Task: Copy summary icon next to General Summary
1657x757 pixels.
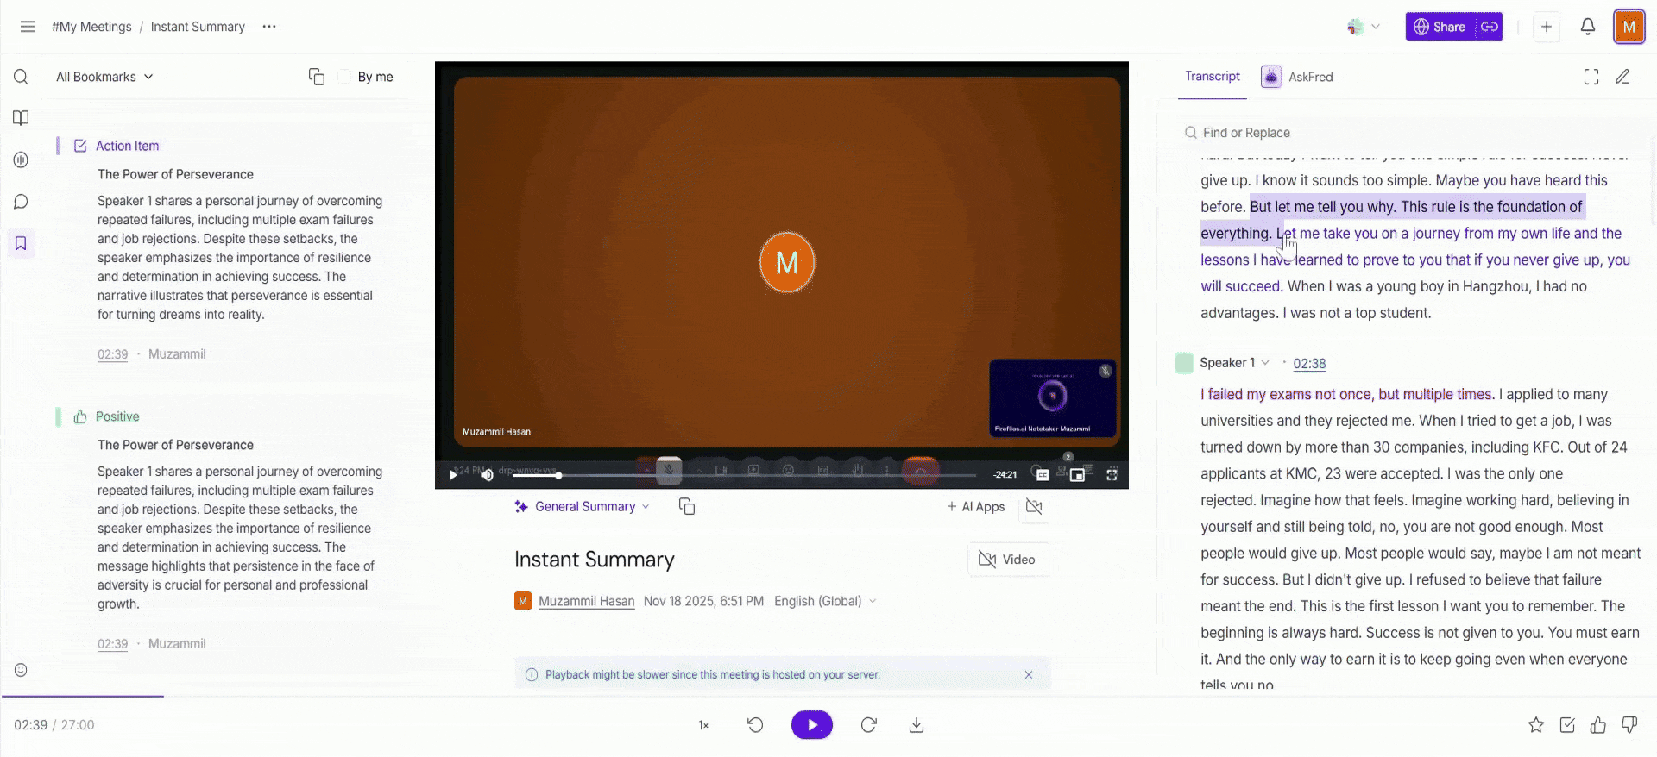Action: point(687,506)
